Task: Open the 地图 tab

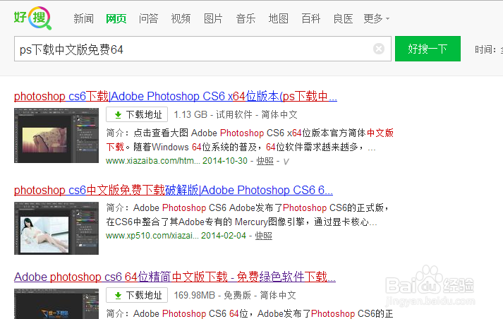Action: (x=278, y=18)
